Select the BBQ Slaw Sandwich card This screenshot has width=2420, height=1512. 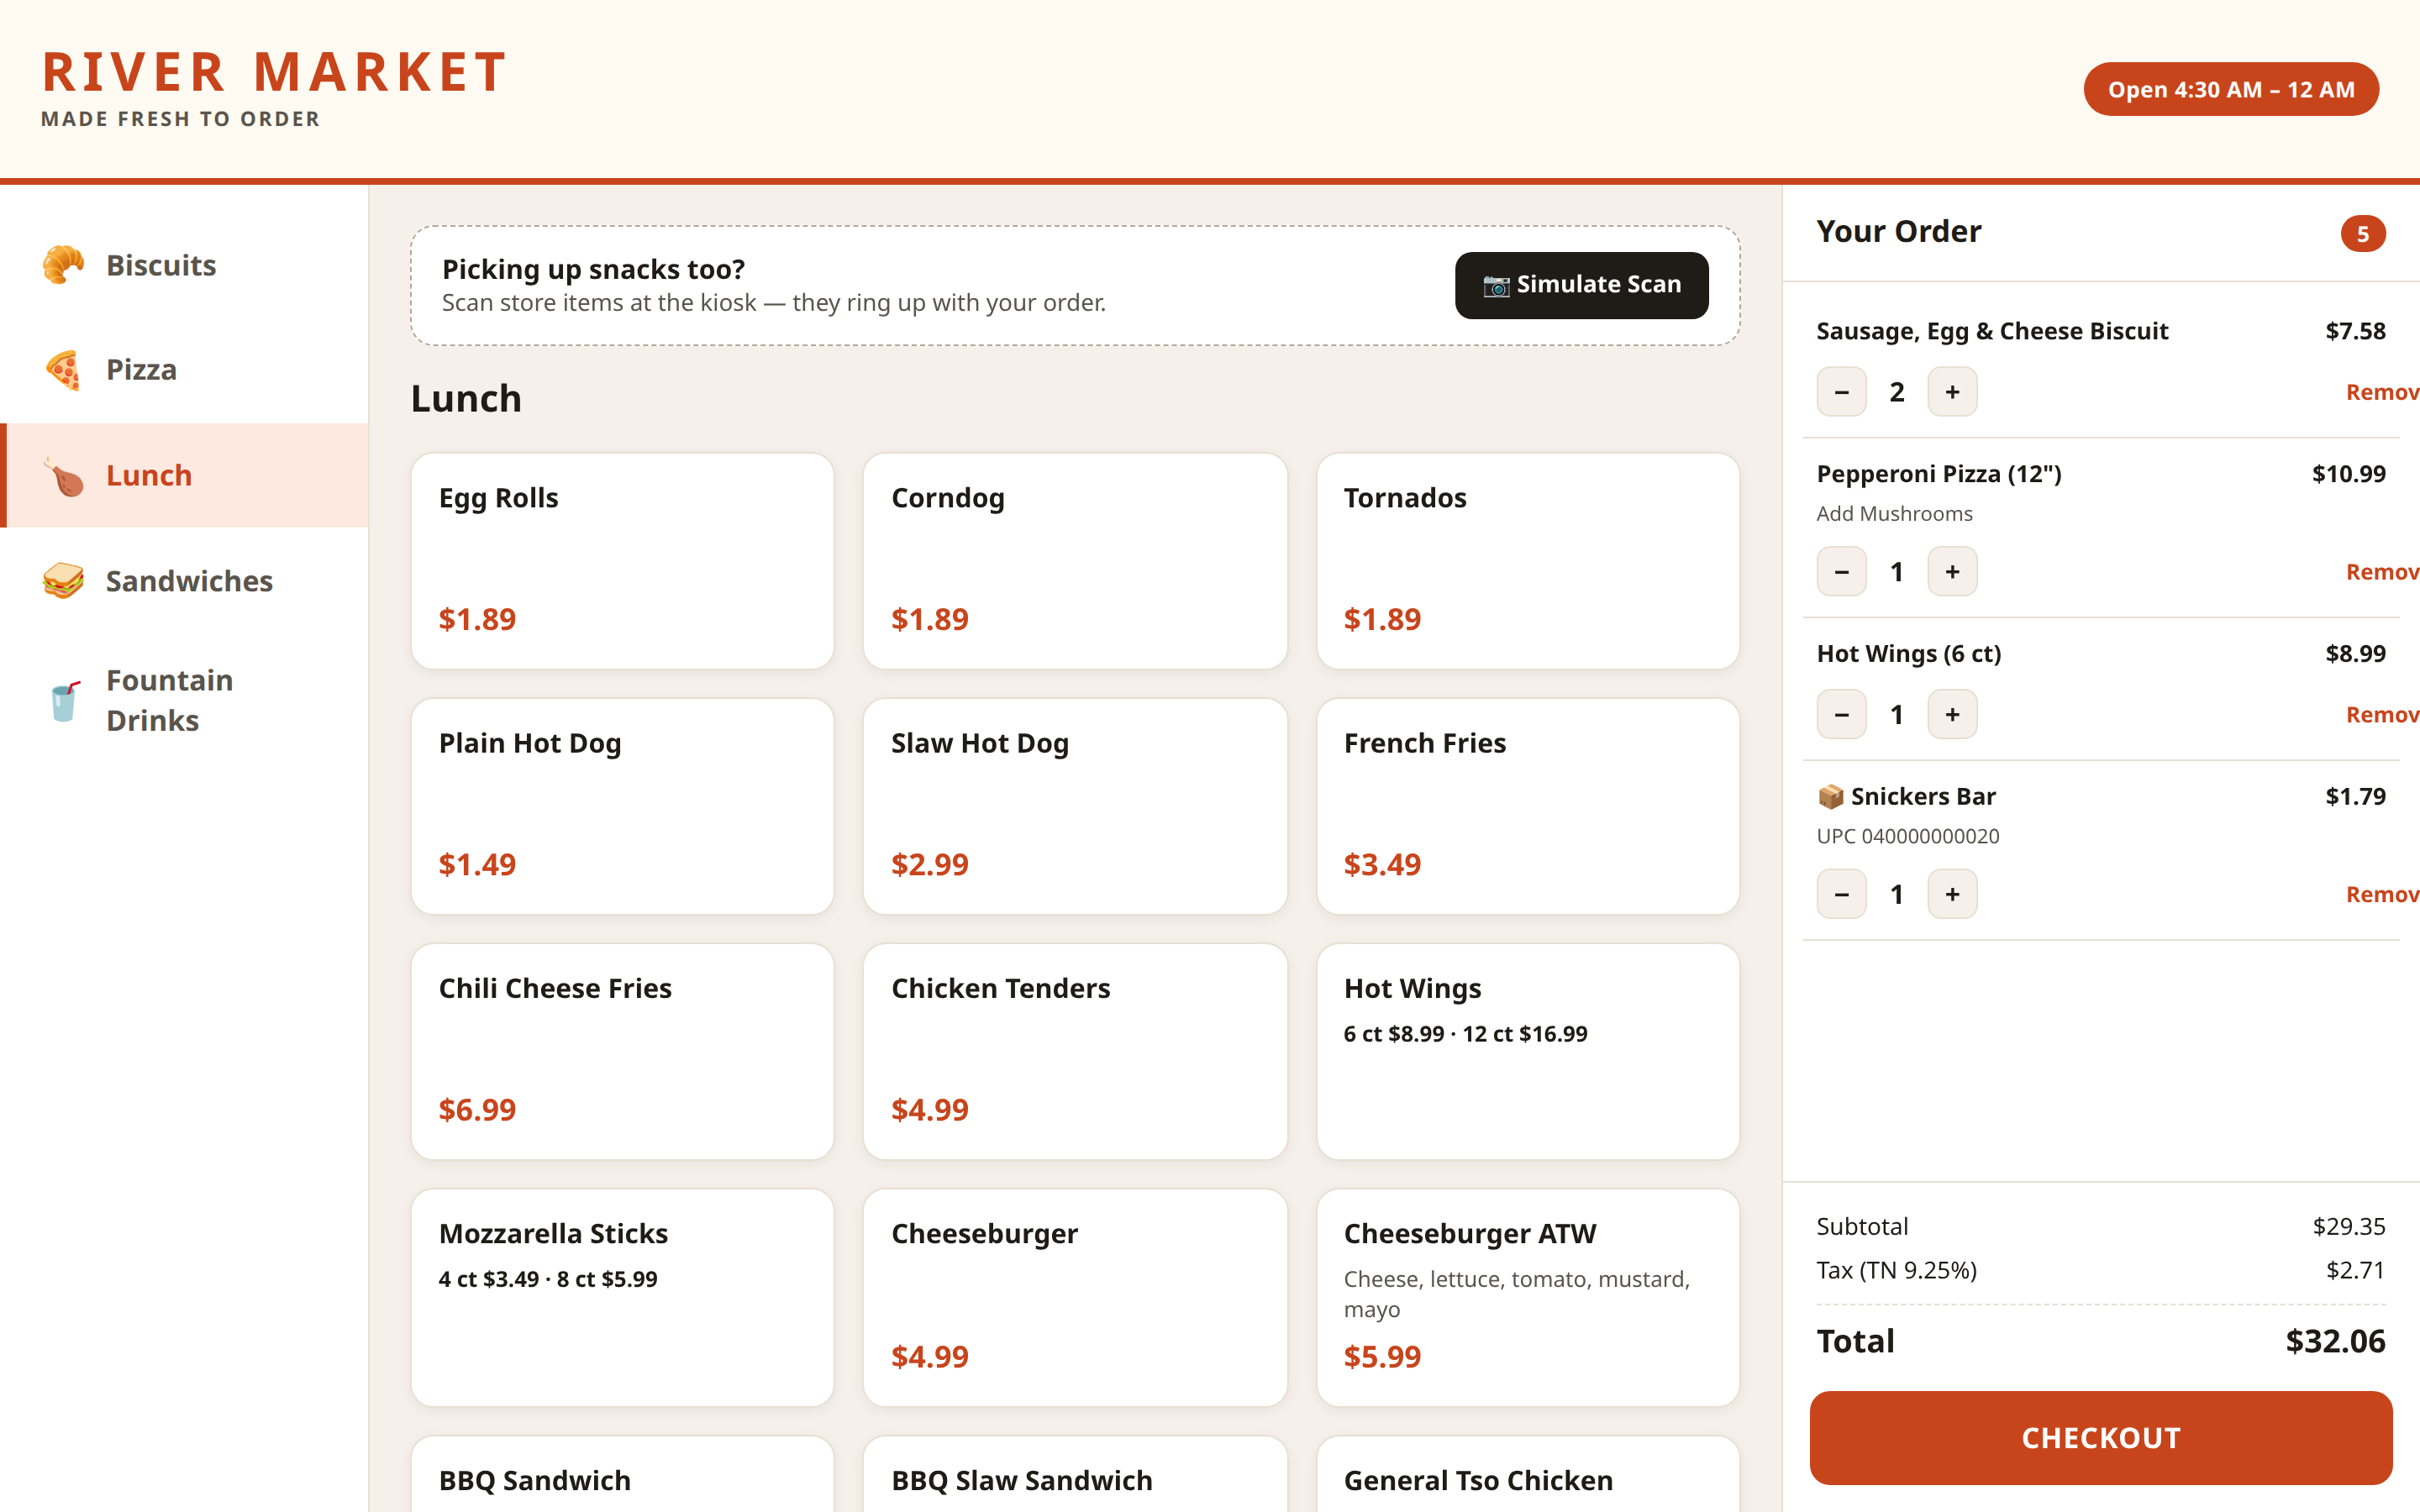(1075, 1474)
